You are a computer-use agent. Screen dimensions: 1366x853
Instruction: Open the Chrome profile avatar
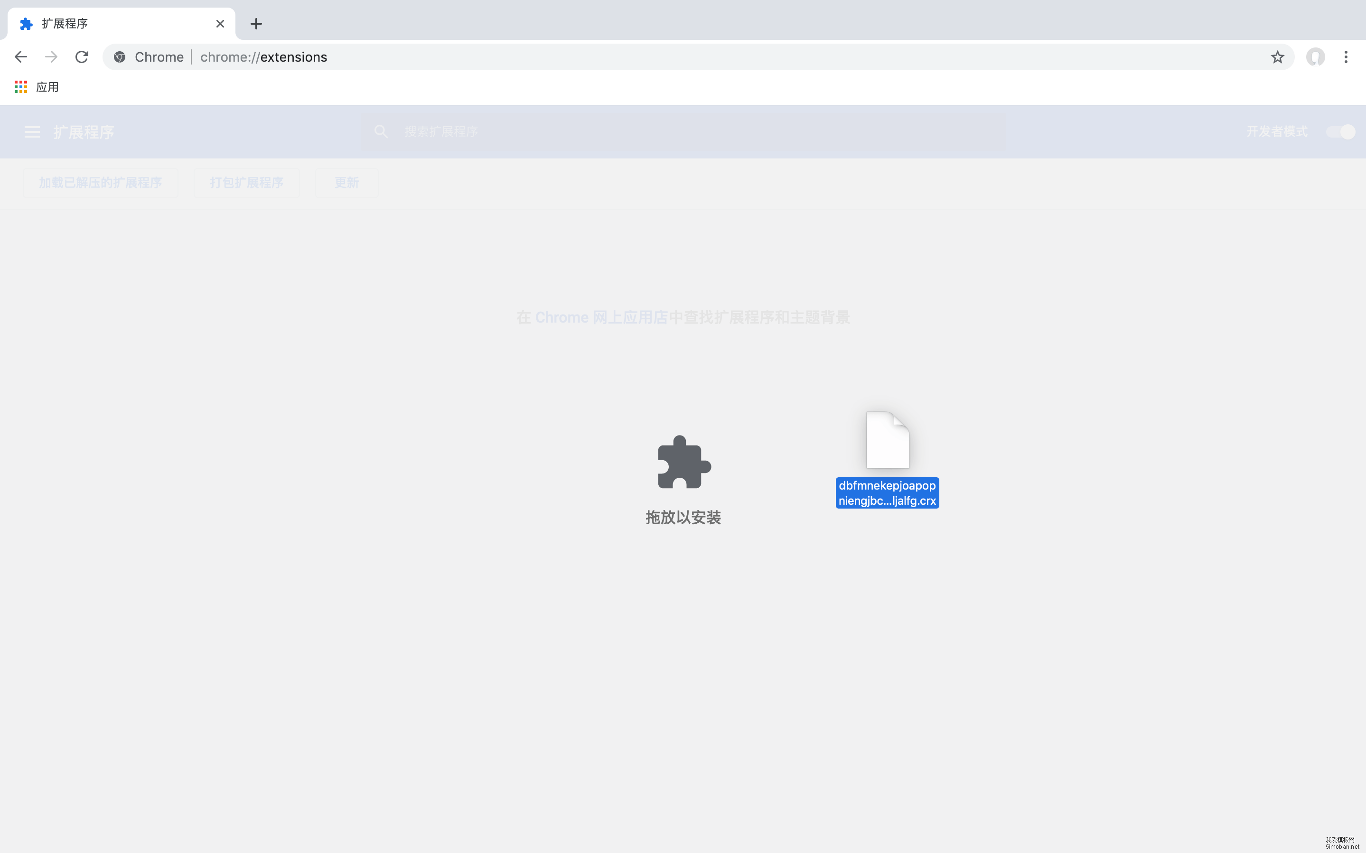point(1315,57)
